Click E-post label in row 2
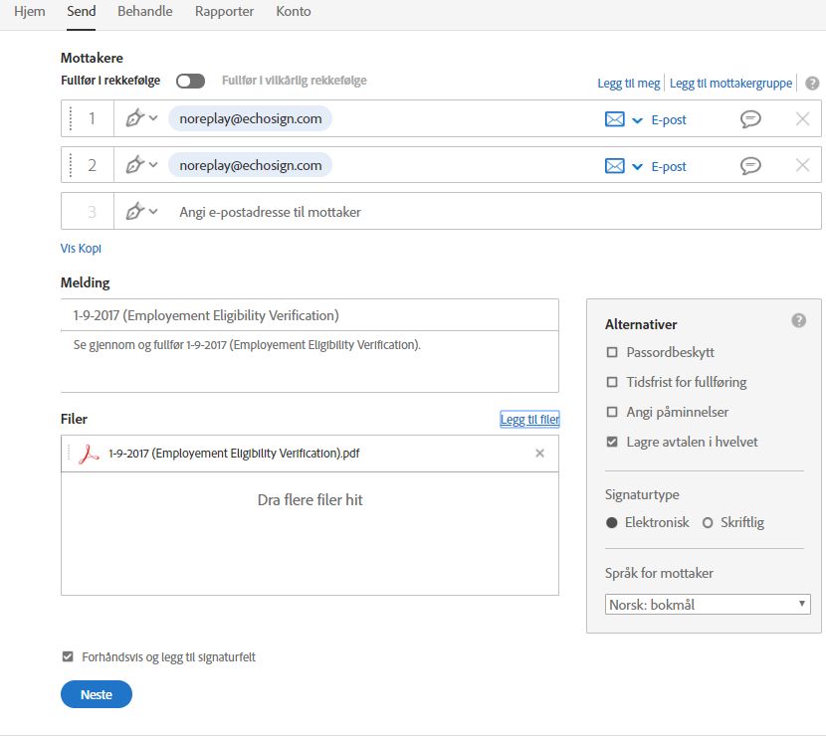This screenshot has width=826, height=736. 669,166
